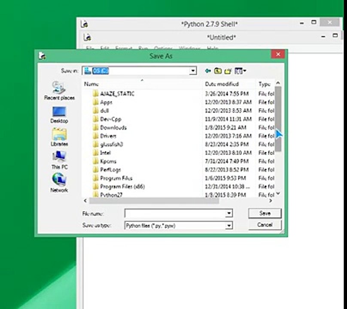Click Kpcms date 7/31/2014 7:49 PM
The image size is (347, 309).
[227, 161]
